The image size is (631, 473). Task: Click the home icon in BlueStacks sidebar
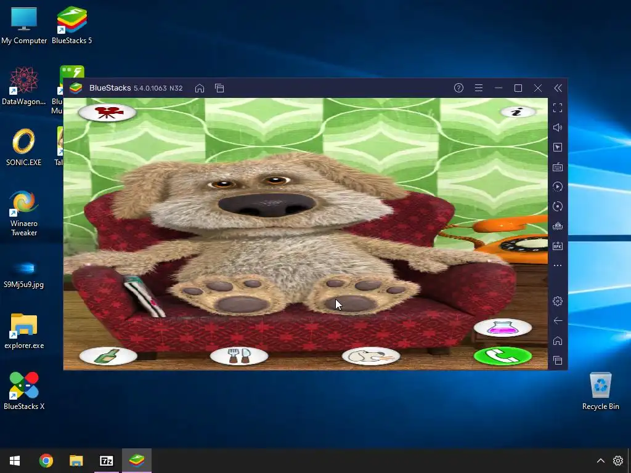click(x=557, y=341)
